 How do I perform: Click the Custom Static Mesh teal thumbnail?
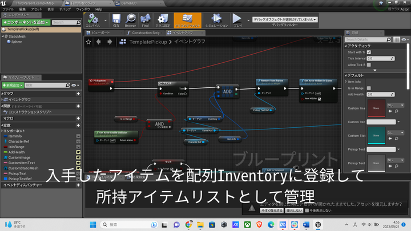click(376, 136)
